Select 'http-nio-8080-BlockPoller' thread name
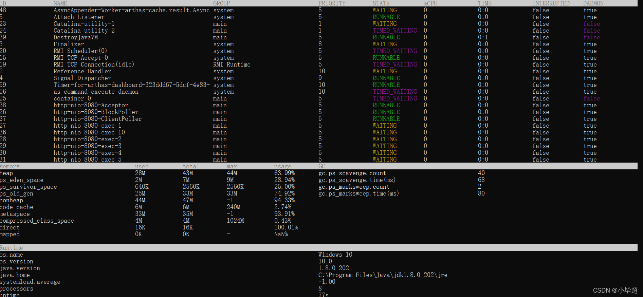 [x=96, y=112]
